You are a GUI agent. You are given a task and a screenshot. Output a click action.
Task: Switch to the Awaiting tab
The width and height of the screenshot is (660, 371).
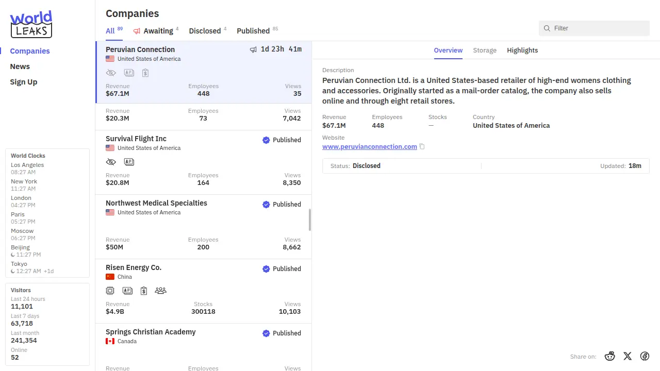pyautogui.click(x=155, y=31)
